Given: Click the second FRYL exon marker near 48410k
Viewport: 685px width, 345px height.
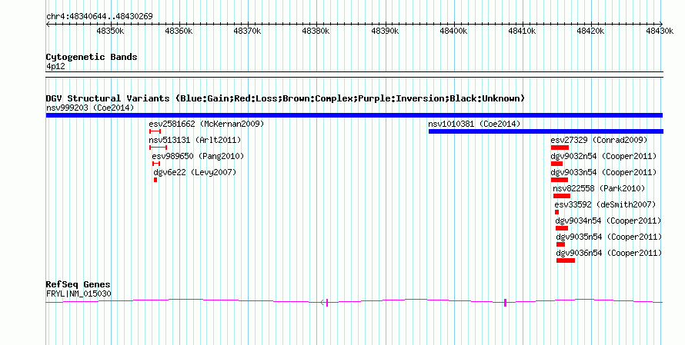Looking at the screenshot, I should tap(505, 302).
